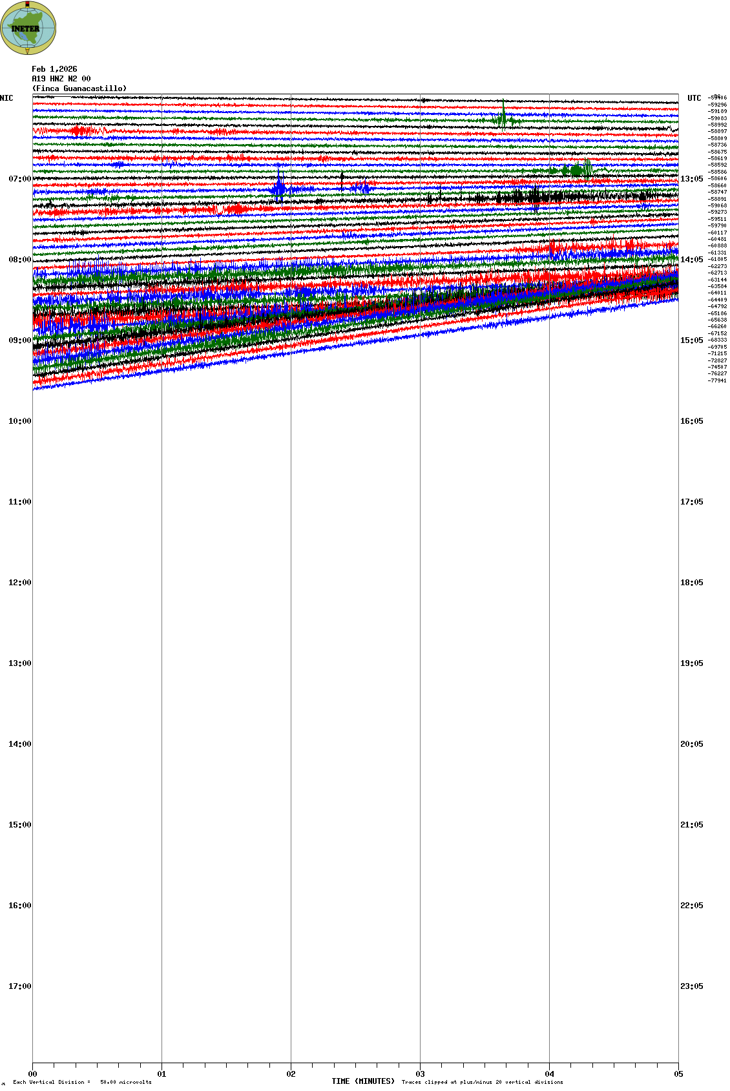Select the A19 HNZ N2 00 station label

[x=61, y=79]
